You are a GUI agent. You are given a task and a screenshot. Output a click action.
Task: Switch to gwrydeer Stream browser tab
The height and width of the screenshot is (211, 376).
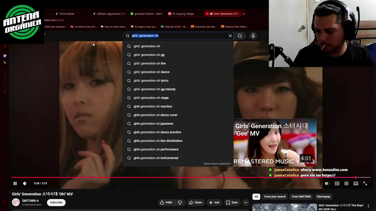(x=147, y=14)
